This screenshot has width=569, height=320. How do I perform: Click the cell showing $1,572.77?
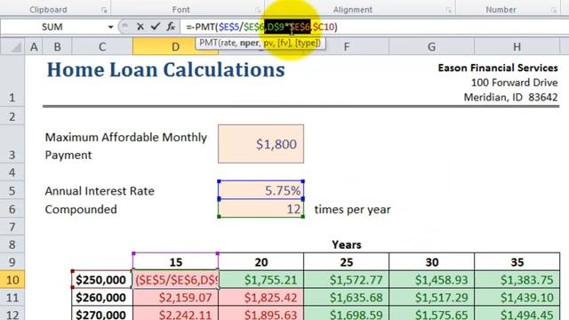tap(346, 280)
